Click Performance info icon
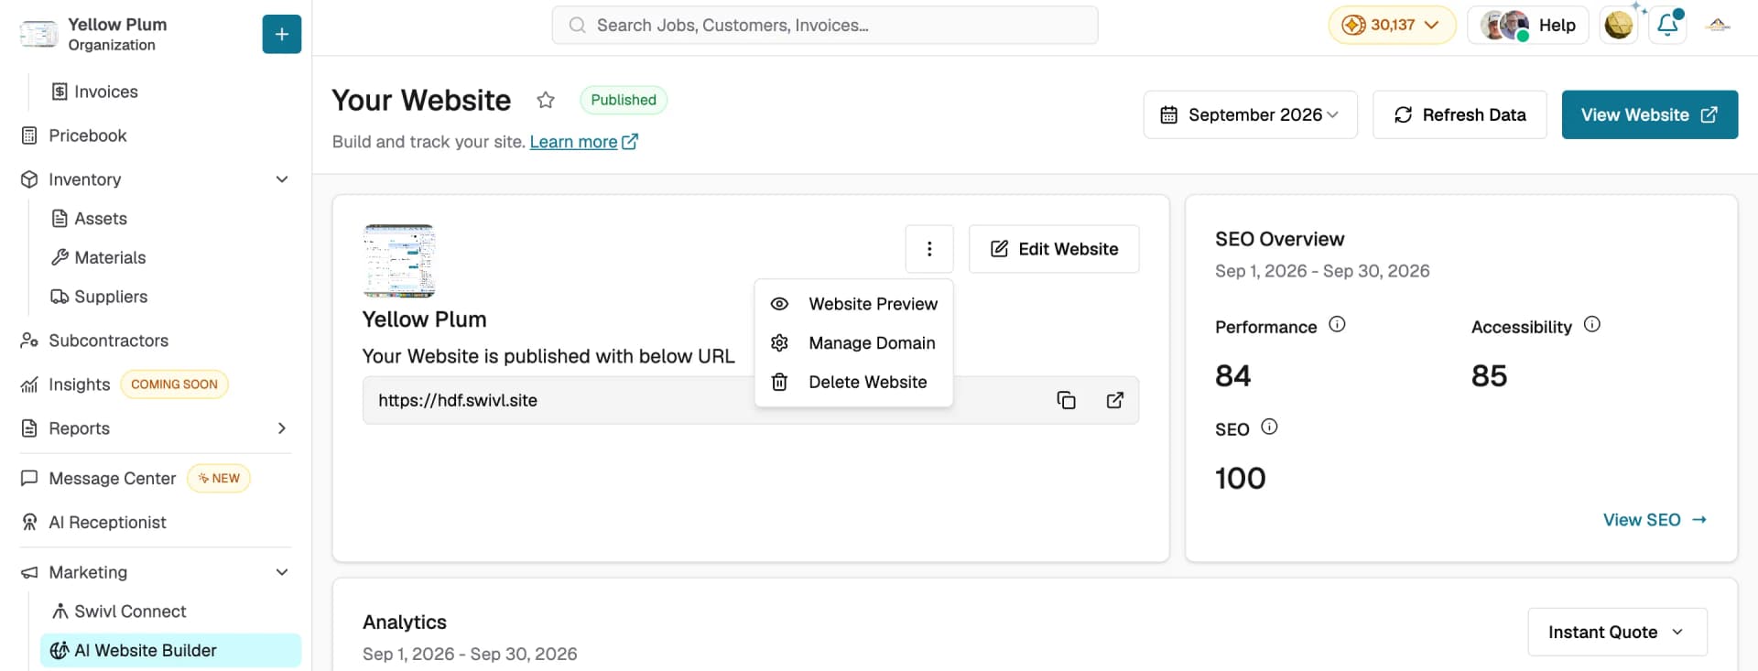This screenshot has width=1758, height=671. [x=1337, y=324]
